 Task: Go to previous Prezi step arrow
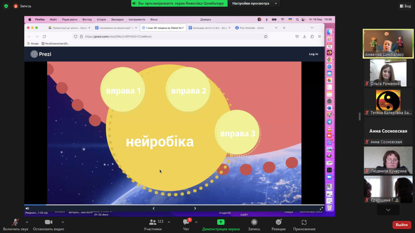(154, 208)
